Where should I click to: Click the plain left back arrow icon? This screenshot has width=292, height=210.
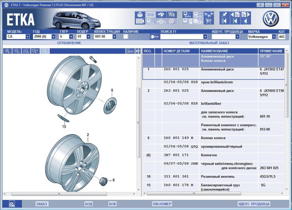pos(246,21)
